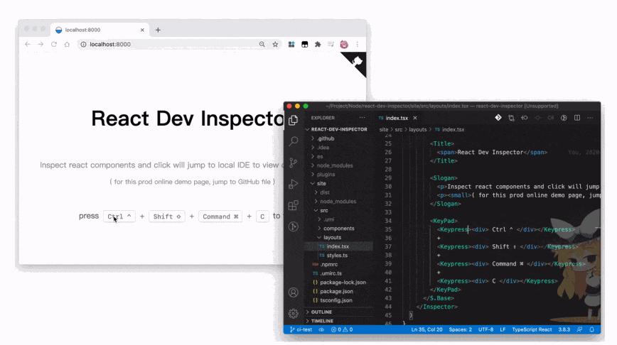This screenshot has width=617, height=345.
Task: Open Manage gear icon in VS Code
Action: (293, 313)
